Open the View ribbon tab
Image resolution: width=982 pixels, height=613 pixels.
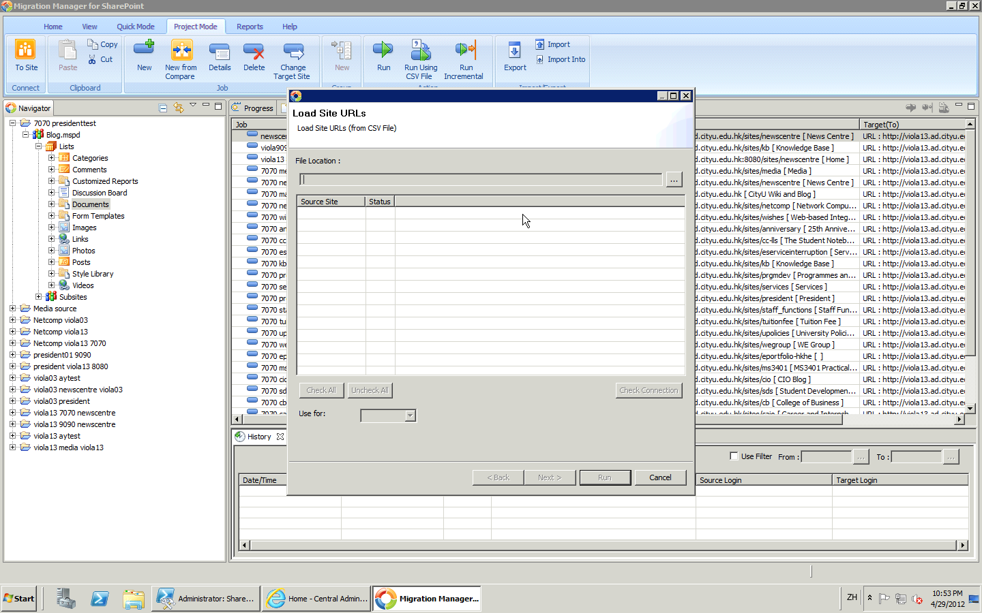(x=89, y=27)
